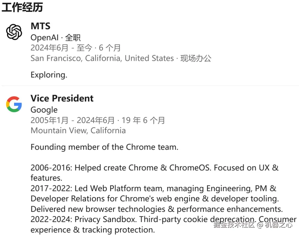Click the Google logo icon
Image resolution: width=299 pixels, height=235 pixels.
14,104
